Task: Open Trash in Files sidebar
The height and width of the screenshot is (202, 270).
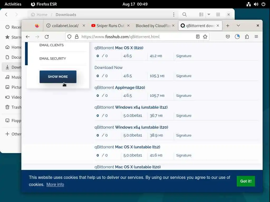Action: point(13,107)
